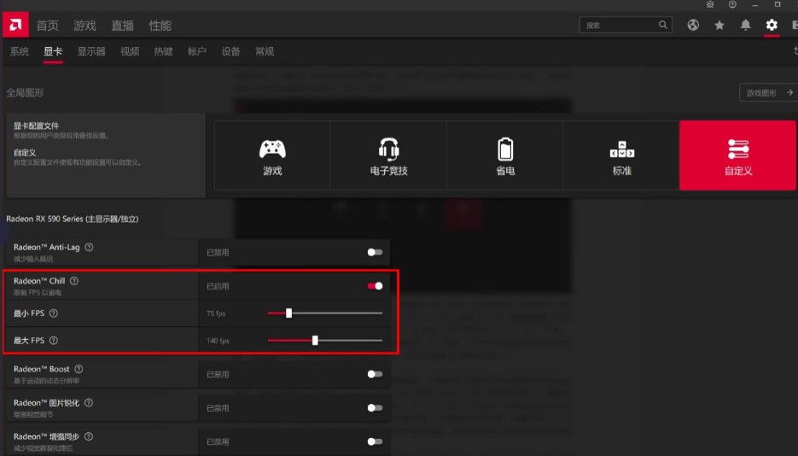Screen dimensions: 798x456
Task: Select the 电子竞技 headset profile
Action: [389, 155]
